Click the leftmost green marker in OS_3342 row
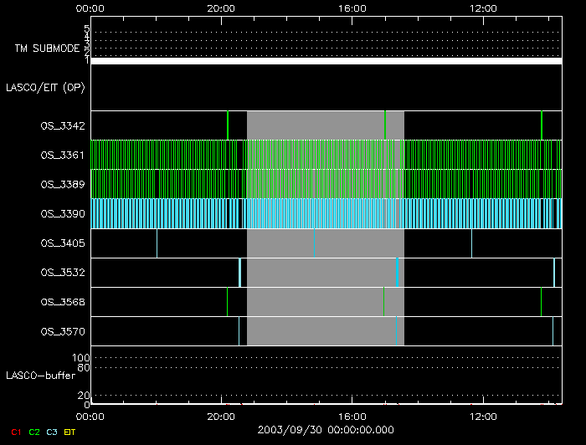586x445 pixels. (x=228, y=125)
